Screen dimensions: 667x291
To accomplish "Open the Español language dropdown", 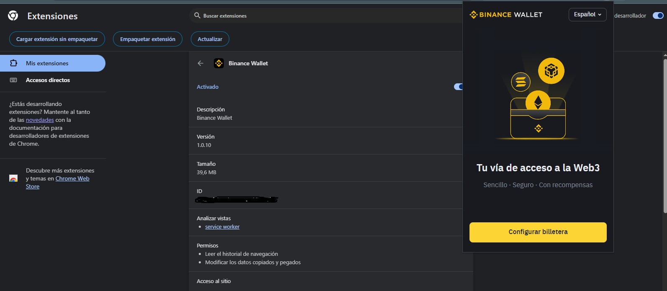I will point(587,15).
